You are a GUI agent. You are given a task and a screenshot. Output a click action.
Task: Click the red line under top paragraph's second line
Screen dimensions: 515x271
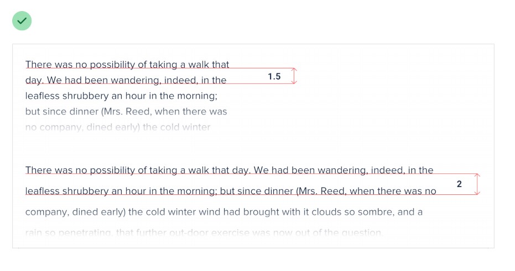coord(160,84)
